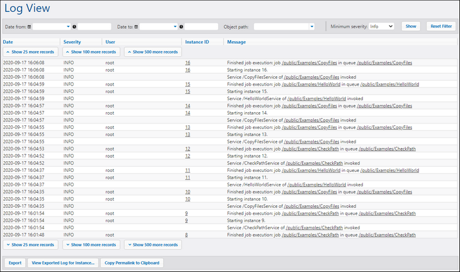Click the clock icon for Date from time

click(x=74, y=26)
